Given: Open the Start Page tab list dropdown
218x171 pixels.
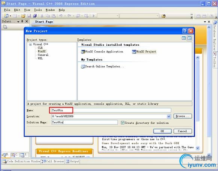Looking at the screenshot, I should tap(205, 22).
